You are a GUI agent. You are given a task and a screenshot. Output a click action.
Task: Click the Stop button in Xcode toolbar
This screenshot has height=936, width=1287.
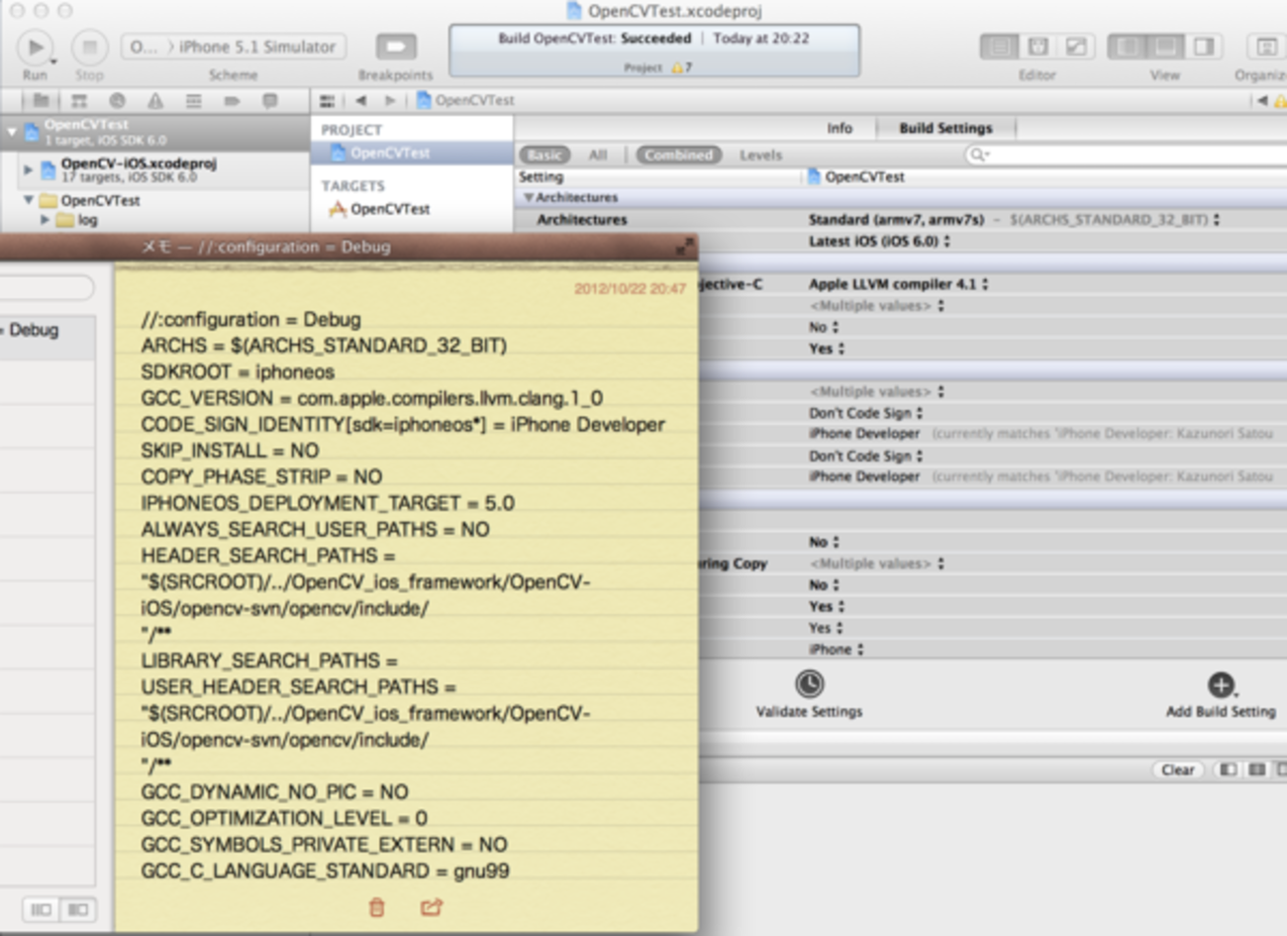pyautogui.click(x=89, y=47)
